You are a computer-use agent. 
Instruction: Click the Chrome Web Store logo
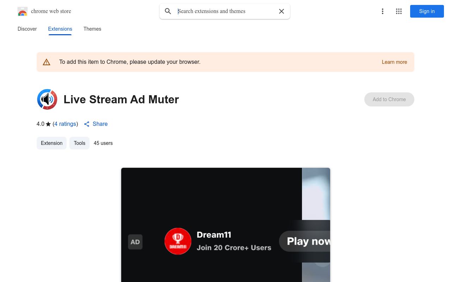[x=23, y=11]
